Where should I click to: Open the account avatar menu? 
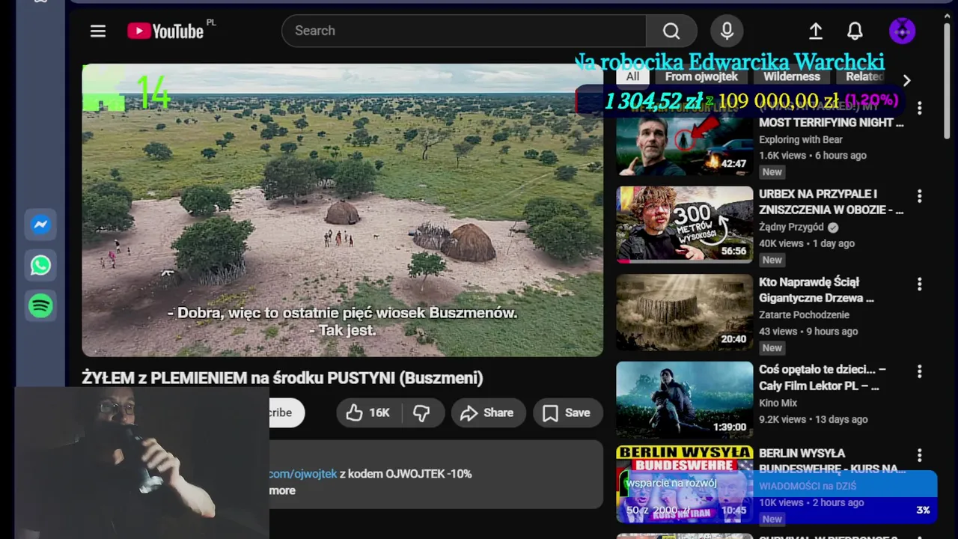tap(902, 31)
